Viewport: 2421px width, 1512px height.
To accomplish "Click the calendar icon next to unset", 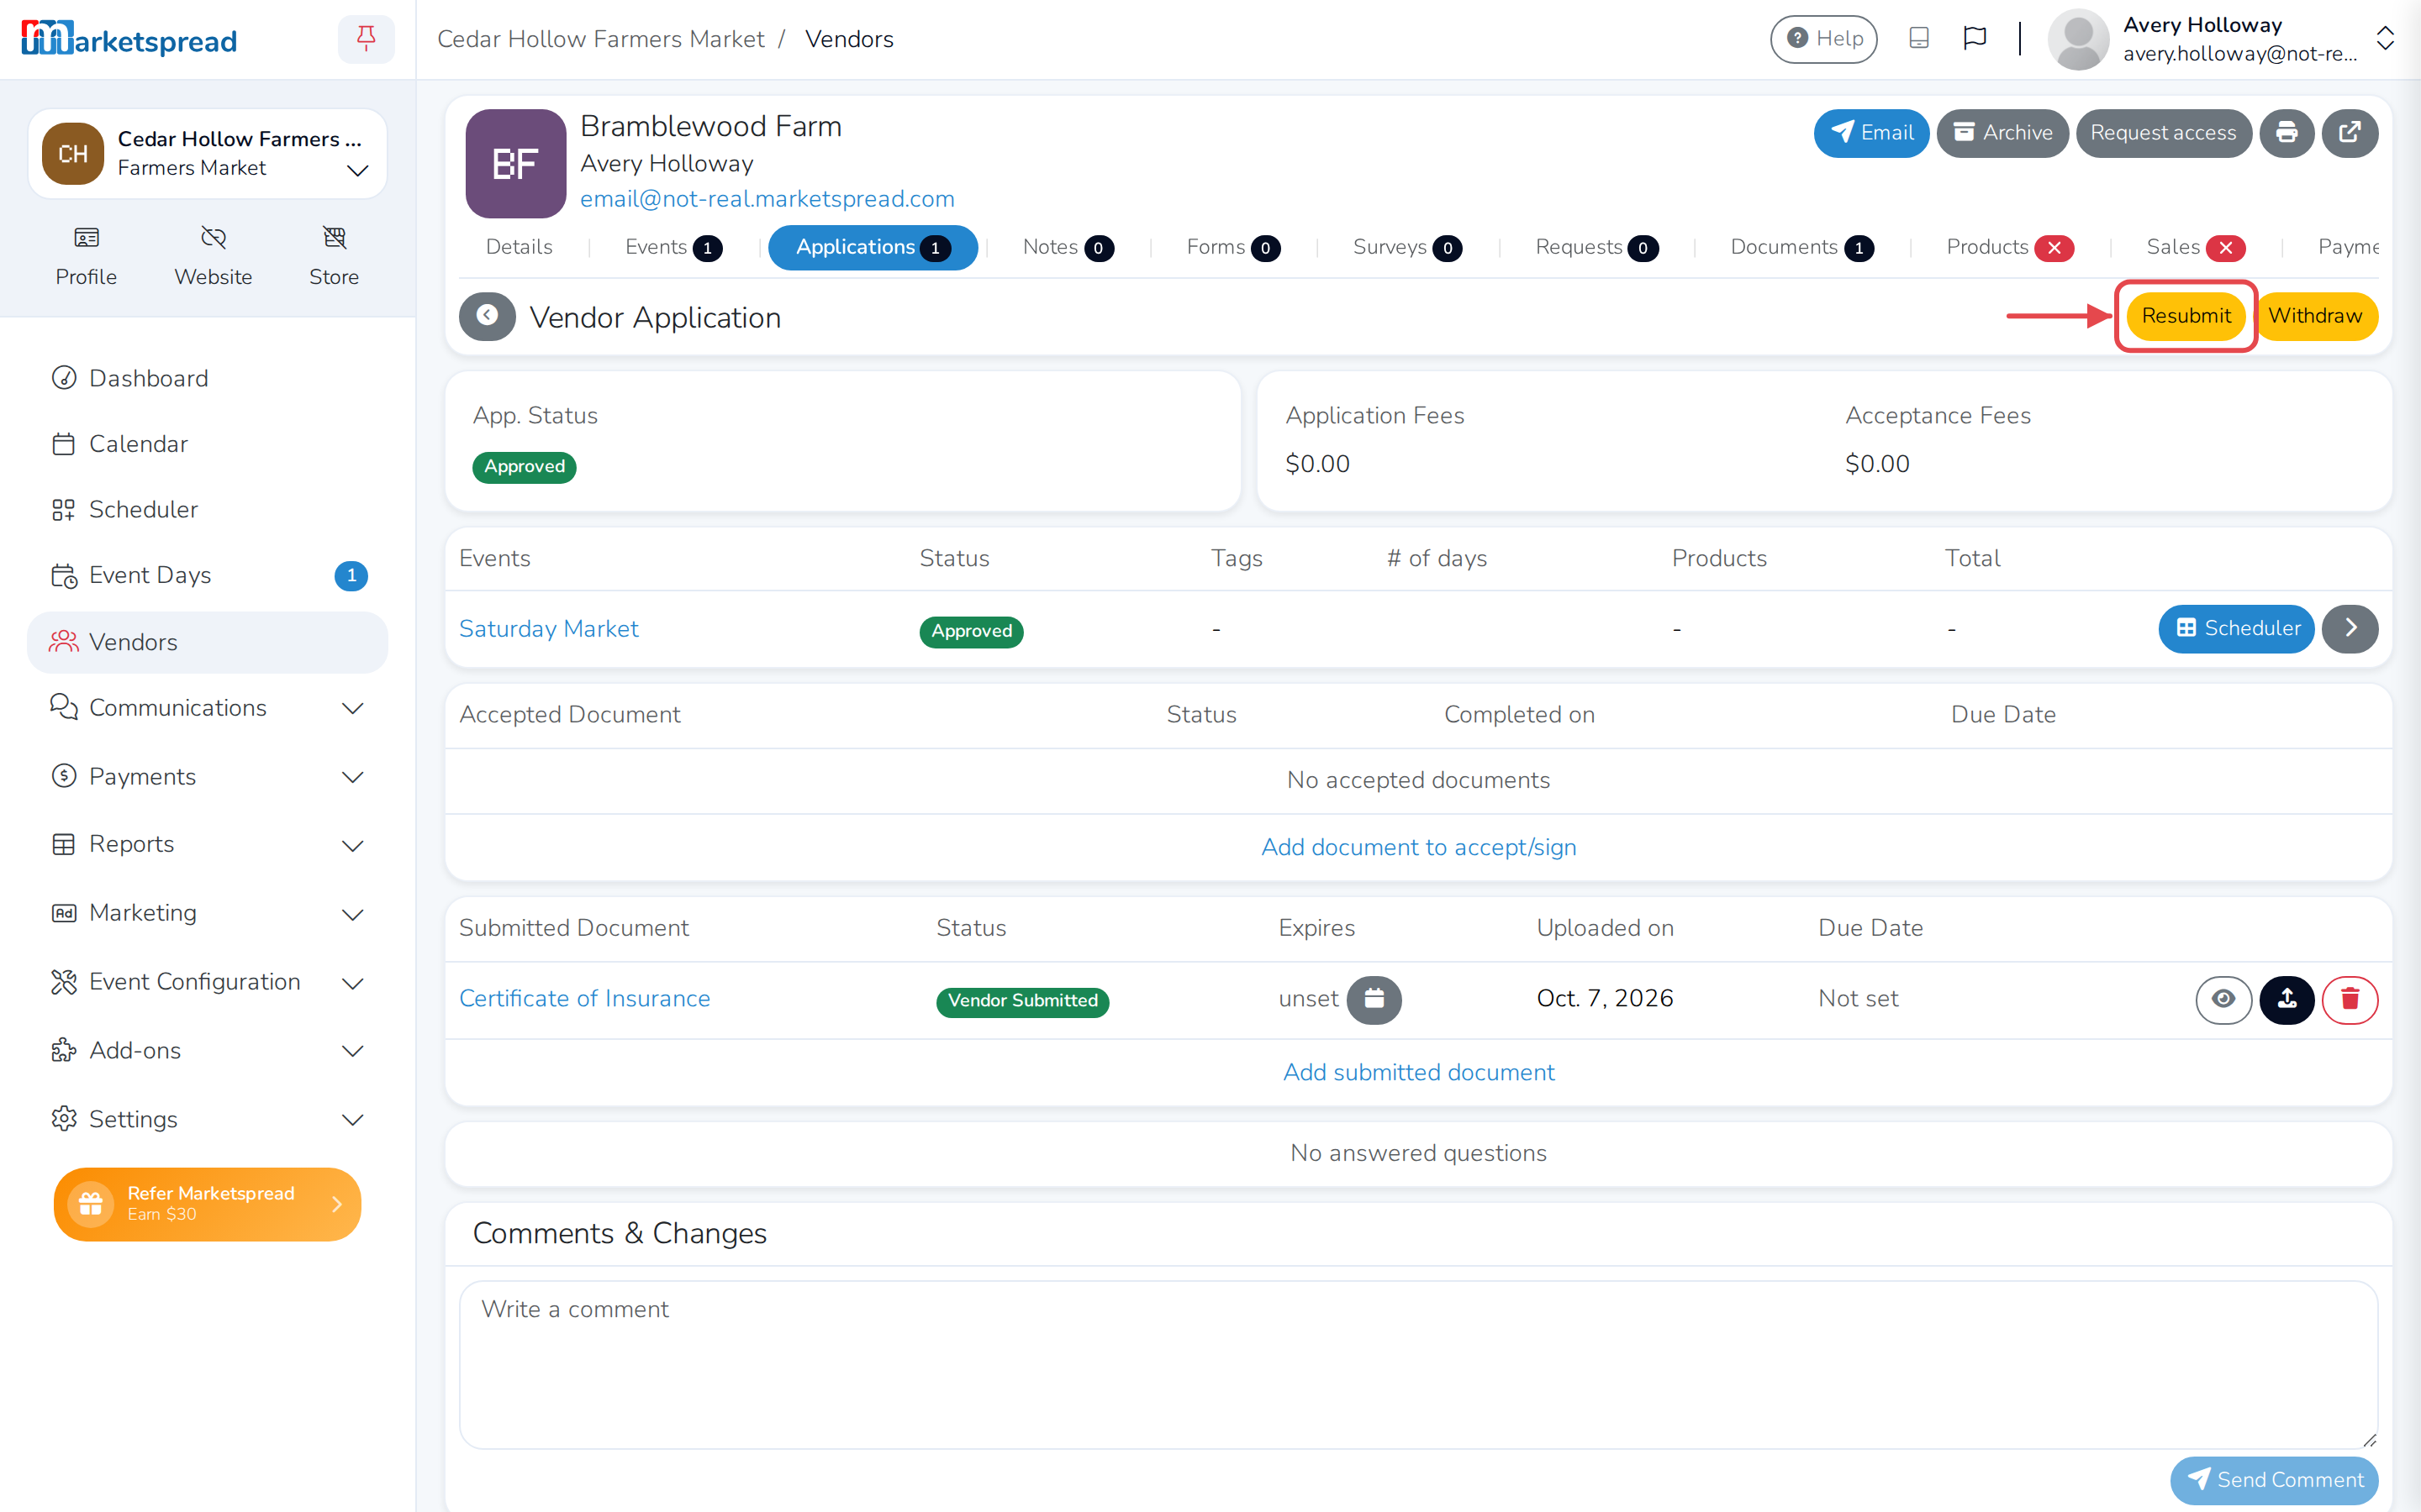I will click(x=1374, y=999).
